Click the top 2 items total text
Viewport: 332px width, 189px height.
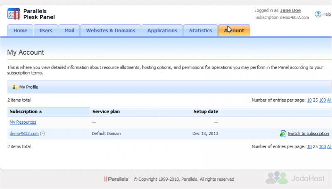tap(19, 100)
